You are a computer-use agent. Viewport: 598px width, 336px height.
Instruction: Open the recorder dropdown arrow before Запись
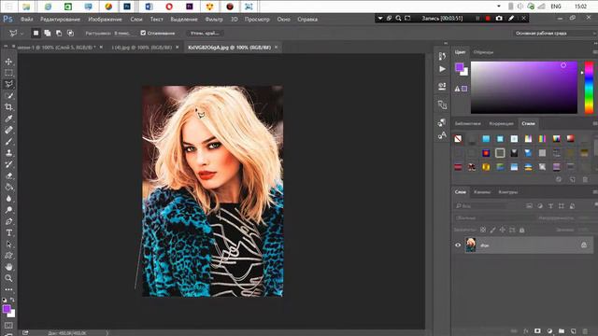pyautogui.click(x=380, y=19)
